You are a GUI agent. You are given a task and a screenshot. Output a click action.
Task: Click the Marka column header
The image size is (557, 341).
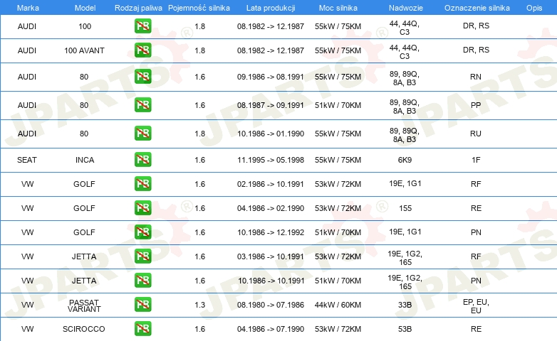tap(28, 8)
